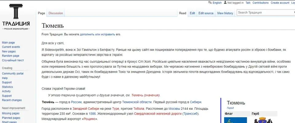
Task: Go to the Contributions link
Action: pyautogui.click(x=260, y=3)
